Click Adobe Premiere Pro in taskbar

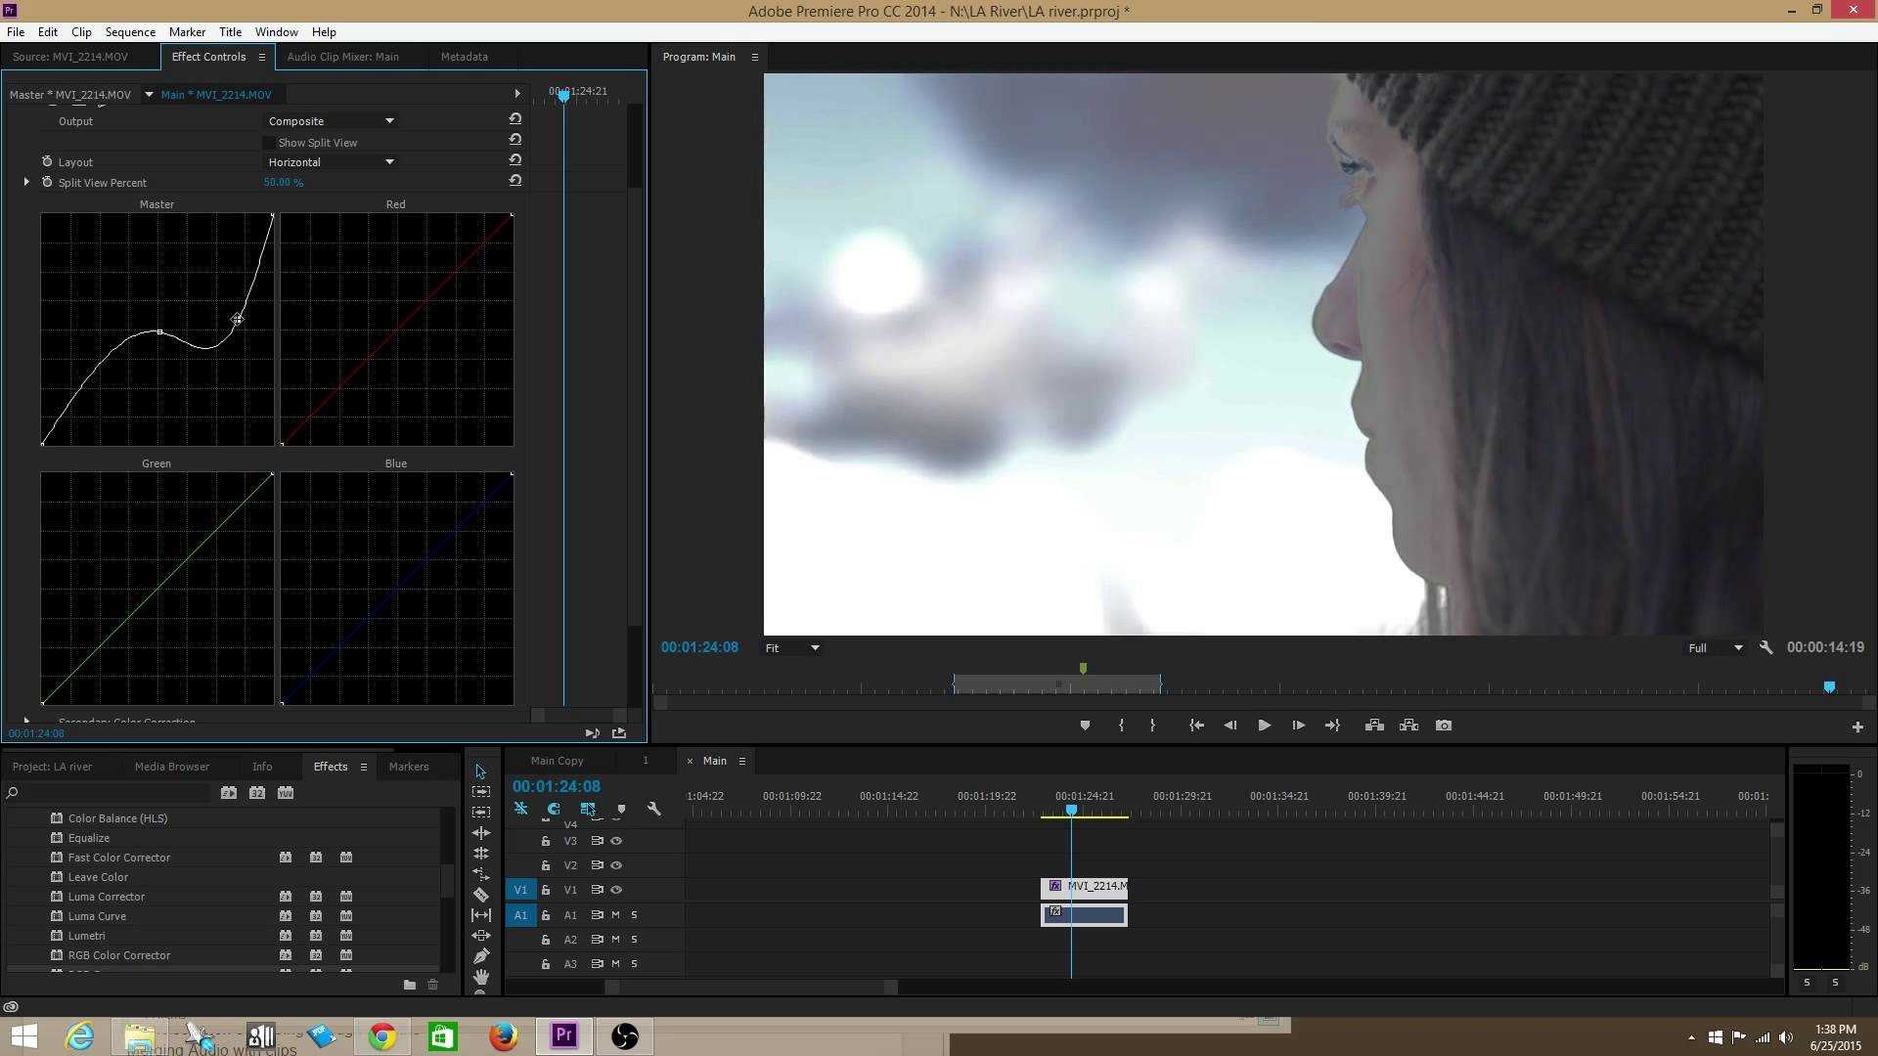[563, 1034]
